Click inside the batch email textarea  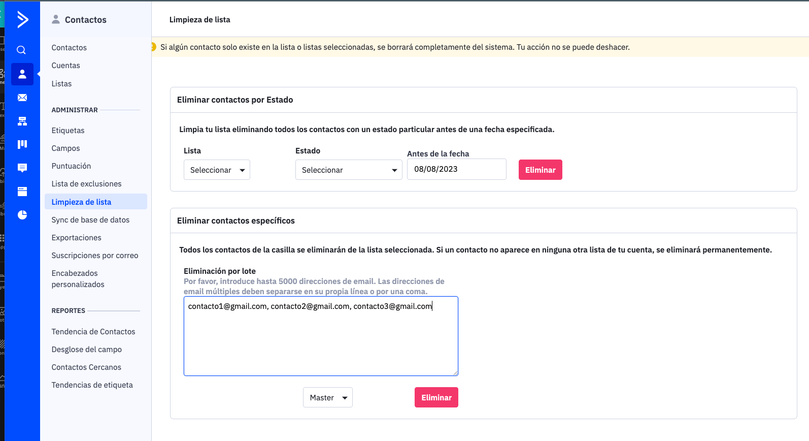pyautogui.click(x=321, y=340)
